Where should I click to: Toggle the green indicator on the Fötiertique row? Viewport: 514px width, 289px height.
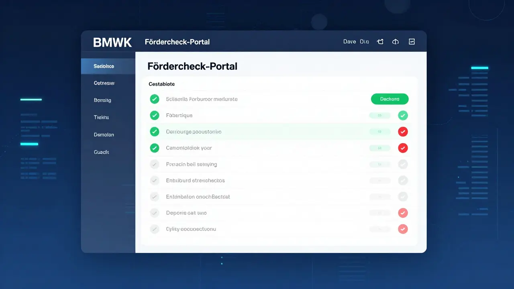click(403, 115)
